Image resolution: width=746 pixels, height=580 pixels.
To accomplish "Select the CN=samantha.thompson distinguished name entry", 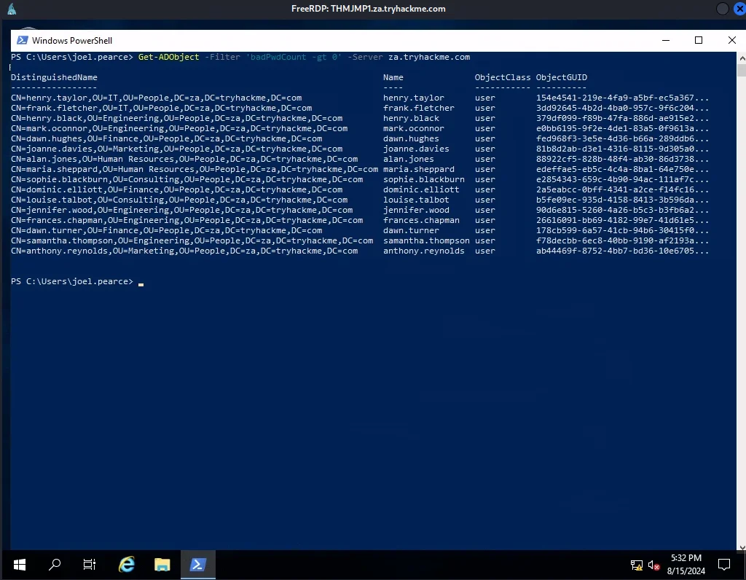I will [192, 240].
